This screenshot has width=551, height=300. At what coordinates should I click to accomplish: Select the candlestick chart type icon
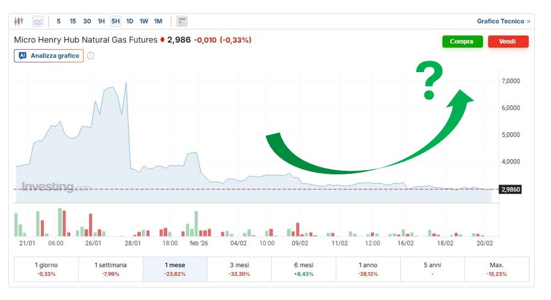[19, 21]
